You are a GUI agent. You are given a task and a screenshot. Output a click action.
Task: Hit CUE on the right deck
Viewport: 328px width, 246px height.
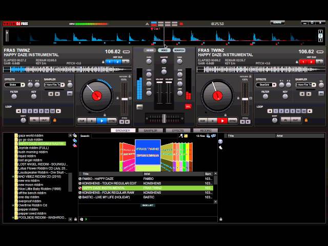203,121
